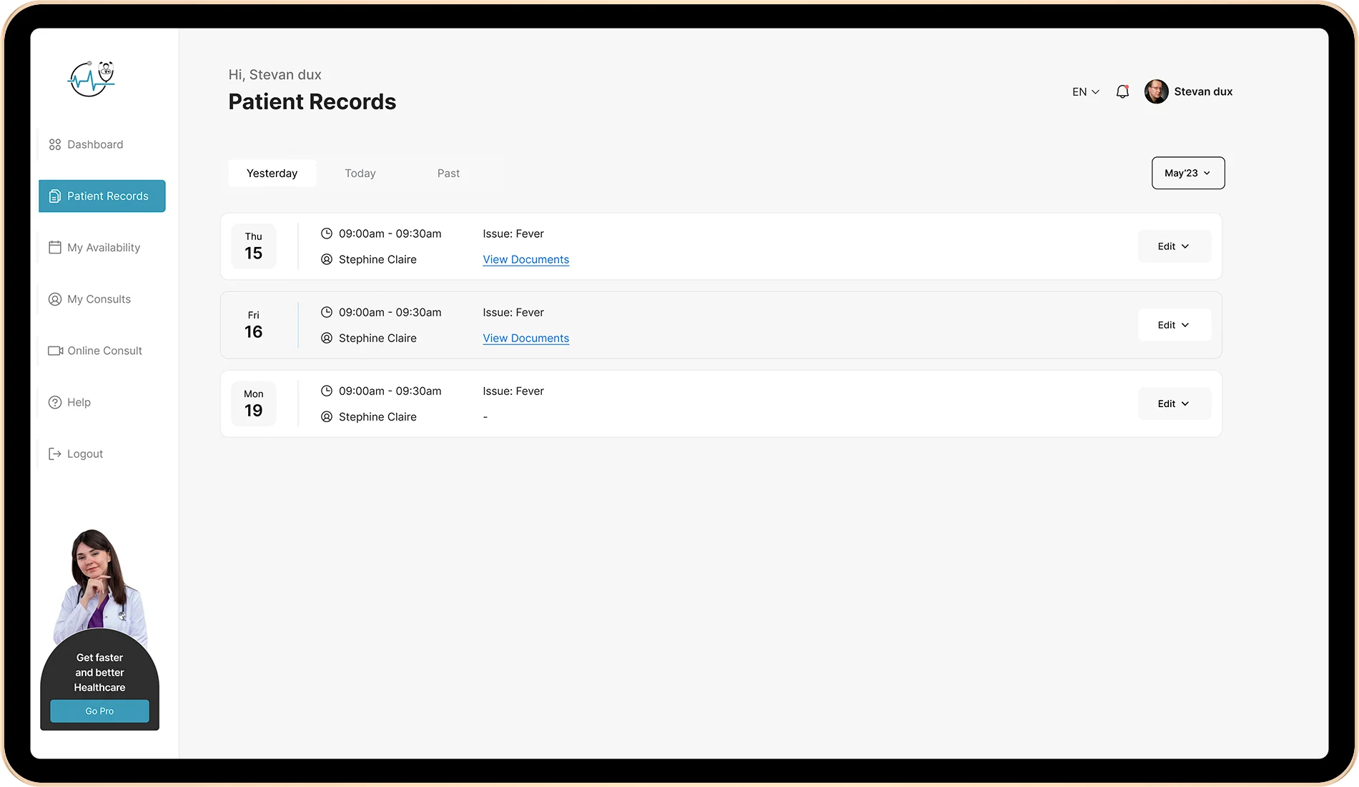Click the My Availability calendar icon
Image resolution: width=1359 pixels, height=787 pixels.
coord(54,248)
